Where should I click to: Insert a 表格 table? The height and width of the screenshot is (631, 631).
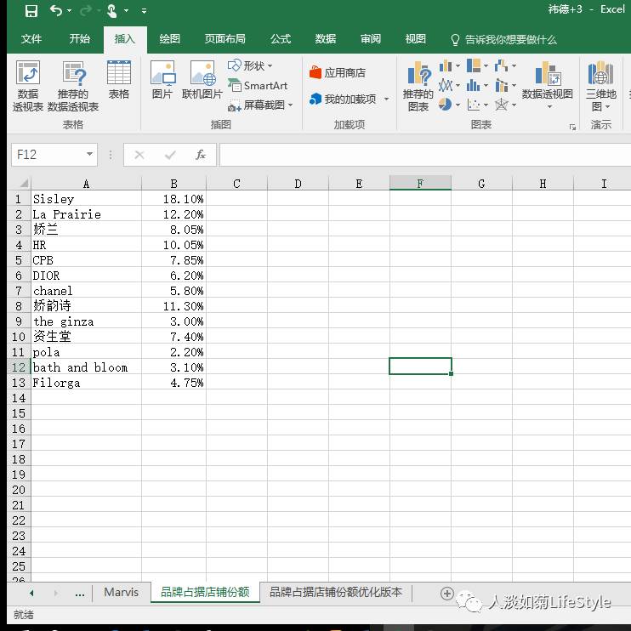[119, 80]
